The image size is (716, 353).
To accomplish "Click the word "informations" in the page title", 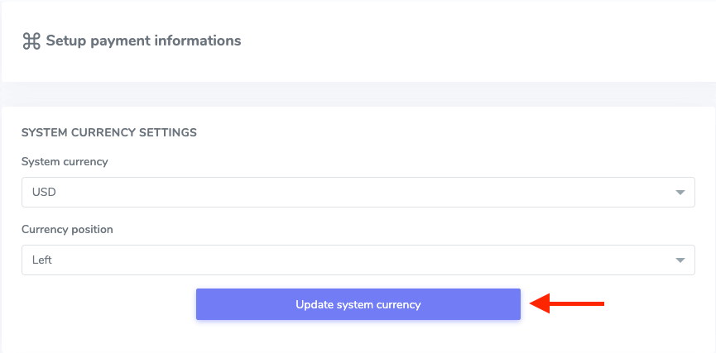I will click(x=201, y=41).
